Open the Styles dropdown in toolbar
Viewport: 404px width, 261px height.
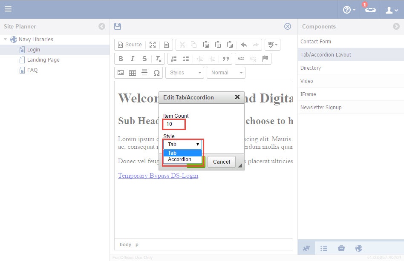(x=185, y=73)
